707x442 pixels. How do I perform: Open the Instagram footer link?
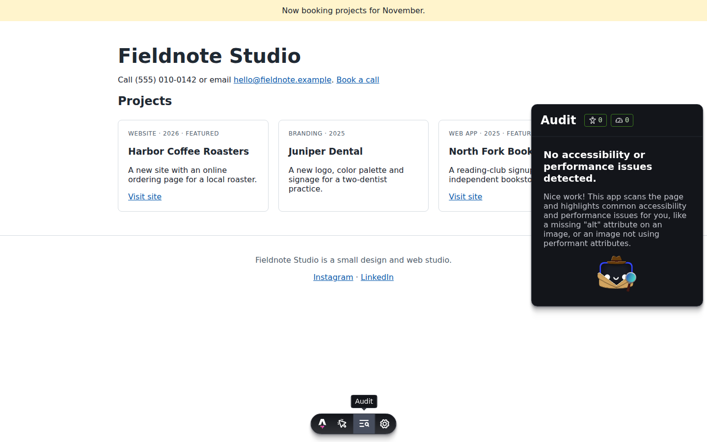point(333,277)
